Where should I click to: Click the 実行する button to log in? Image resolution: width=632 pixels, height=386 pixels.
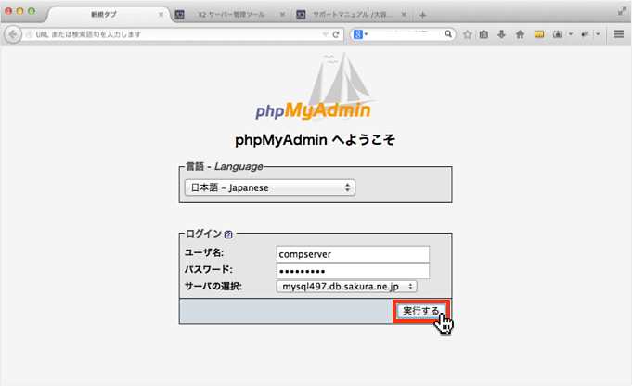pos(421,311)
